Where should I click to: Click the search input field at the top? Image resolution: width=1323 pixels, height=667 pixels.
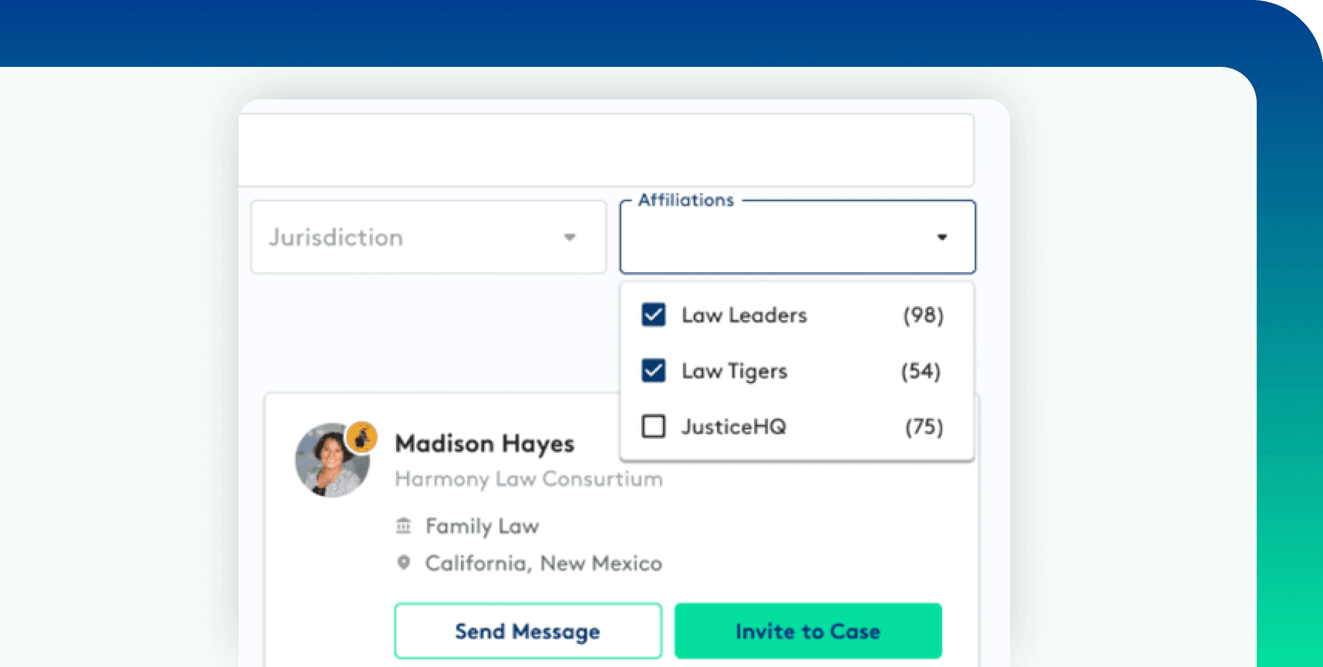(607, 151)
